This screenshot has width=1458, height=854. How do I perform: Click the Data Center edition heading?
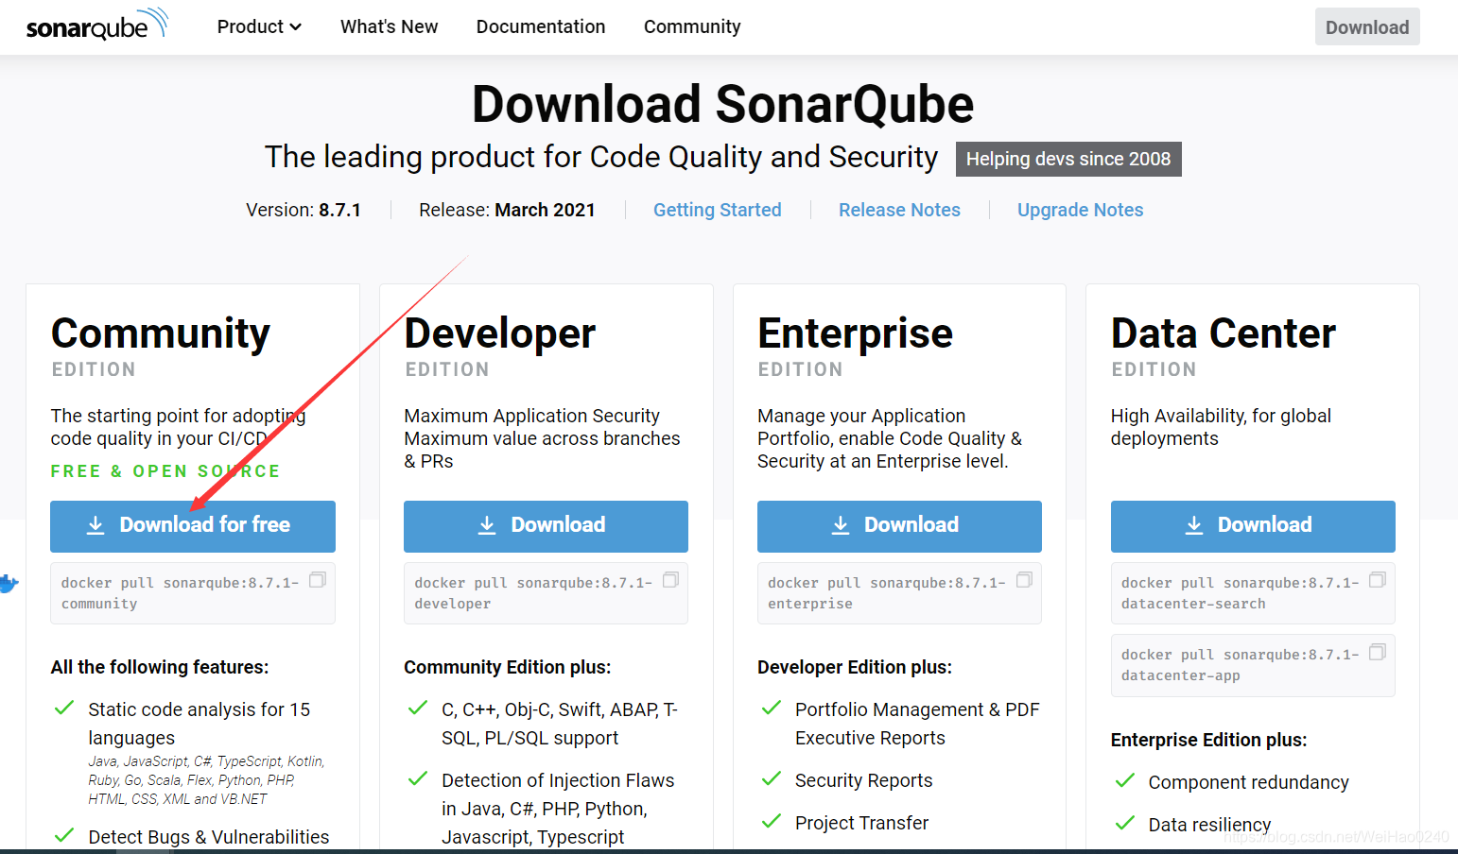click(x=1224, y=333)
